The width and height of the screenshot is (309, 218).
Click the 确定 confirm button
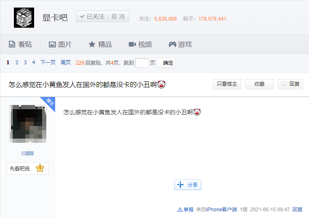(166, 63)
